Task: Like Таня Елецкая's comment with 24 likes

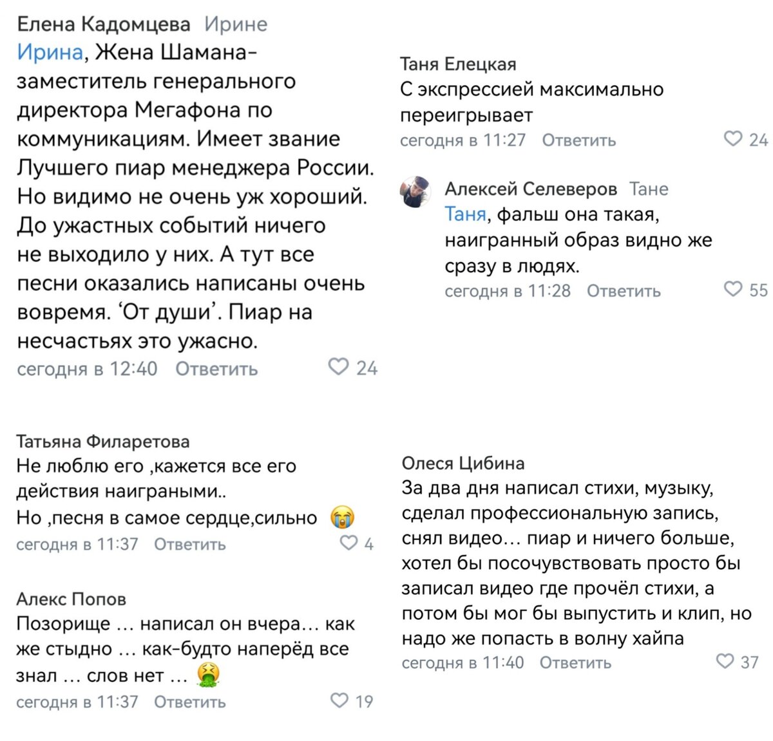Action: pos(731,138)
